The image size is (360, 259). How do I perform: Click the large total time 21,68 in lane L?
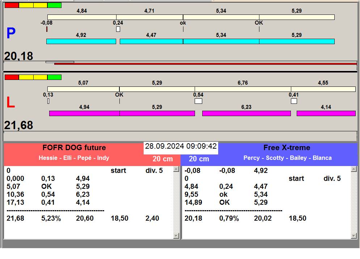[x=18, y=125]
